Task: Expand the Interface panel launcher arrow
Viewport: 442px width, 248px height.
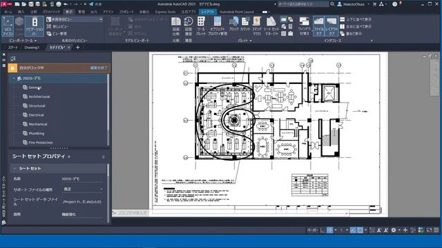Action: [372, 41]
